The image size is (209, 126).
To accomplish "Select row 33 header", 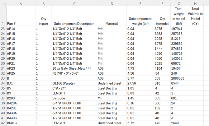I will 3,78.
